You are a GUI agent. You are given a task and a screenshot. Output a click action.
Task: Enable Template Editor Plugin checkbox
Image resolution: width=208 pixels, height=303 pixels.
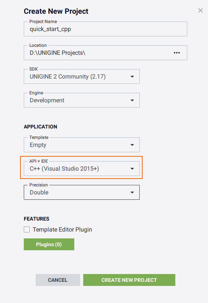coord(27,229)
